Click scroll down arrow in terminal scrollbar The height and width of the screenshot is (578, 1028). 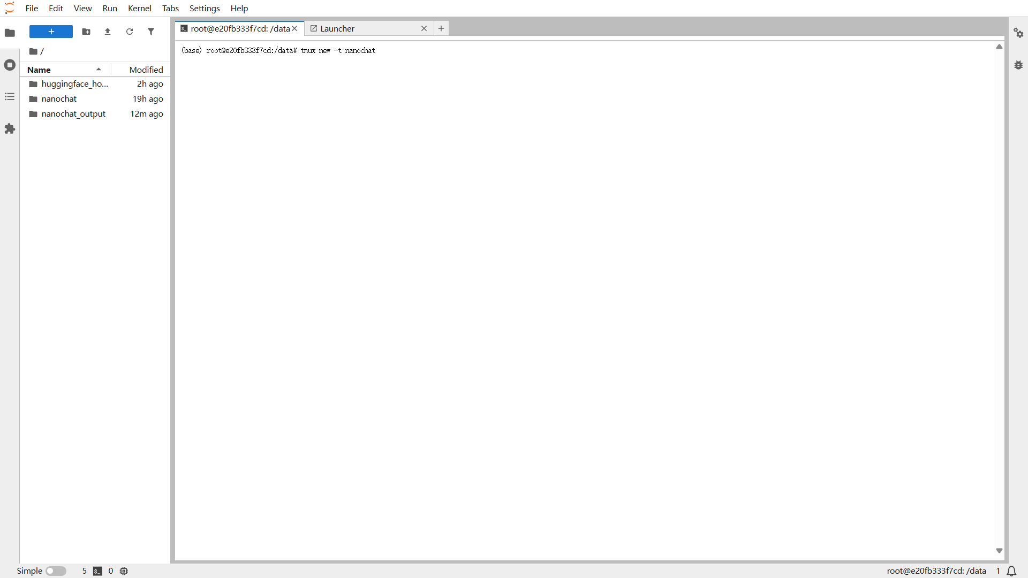click(x=999, y=551)
